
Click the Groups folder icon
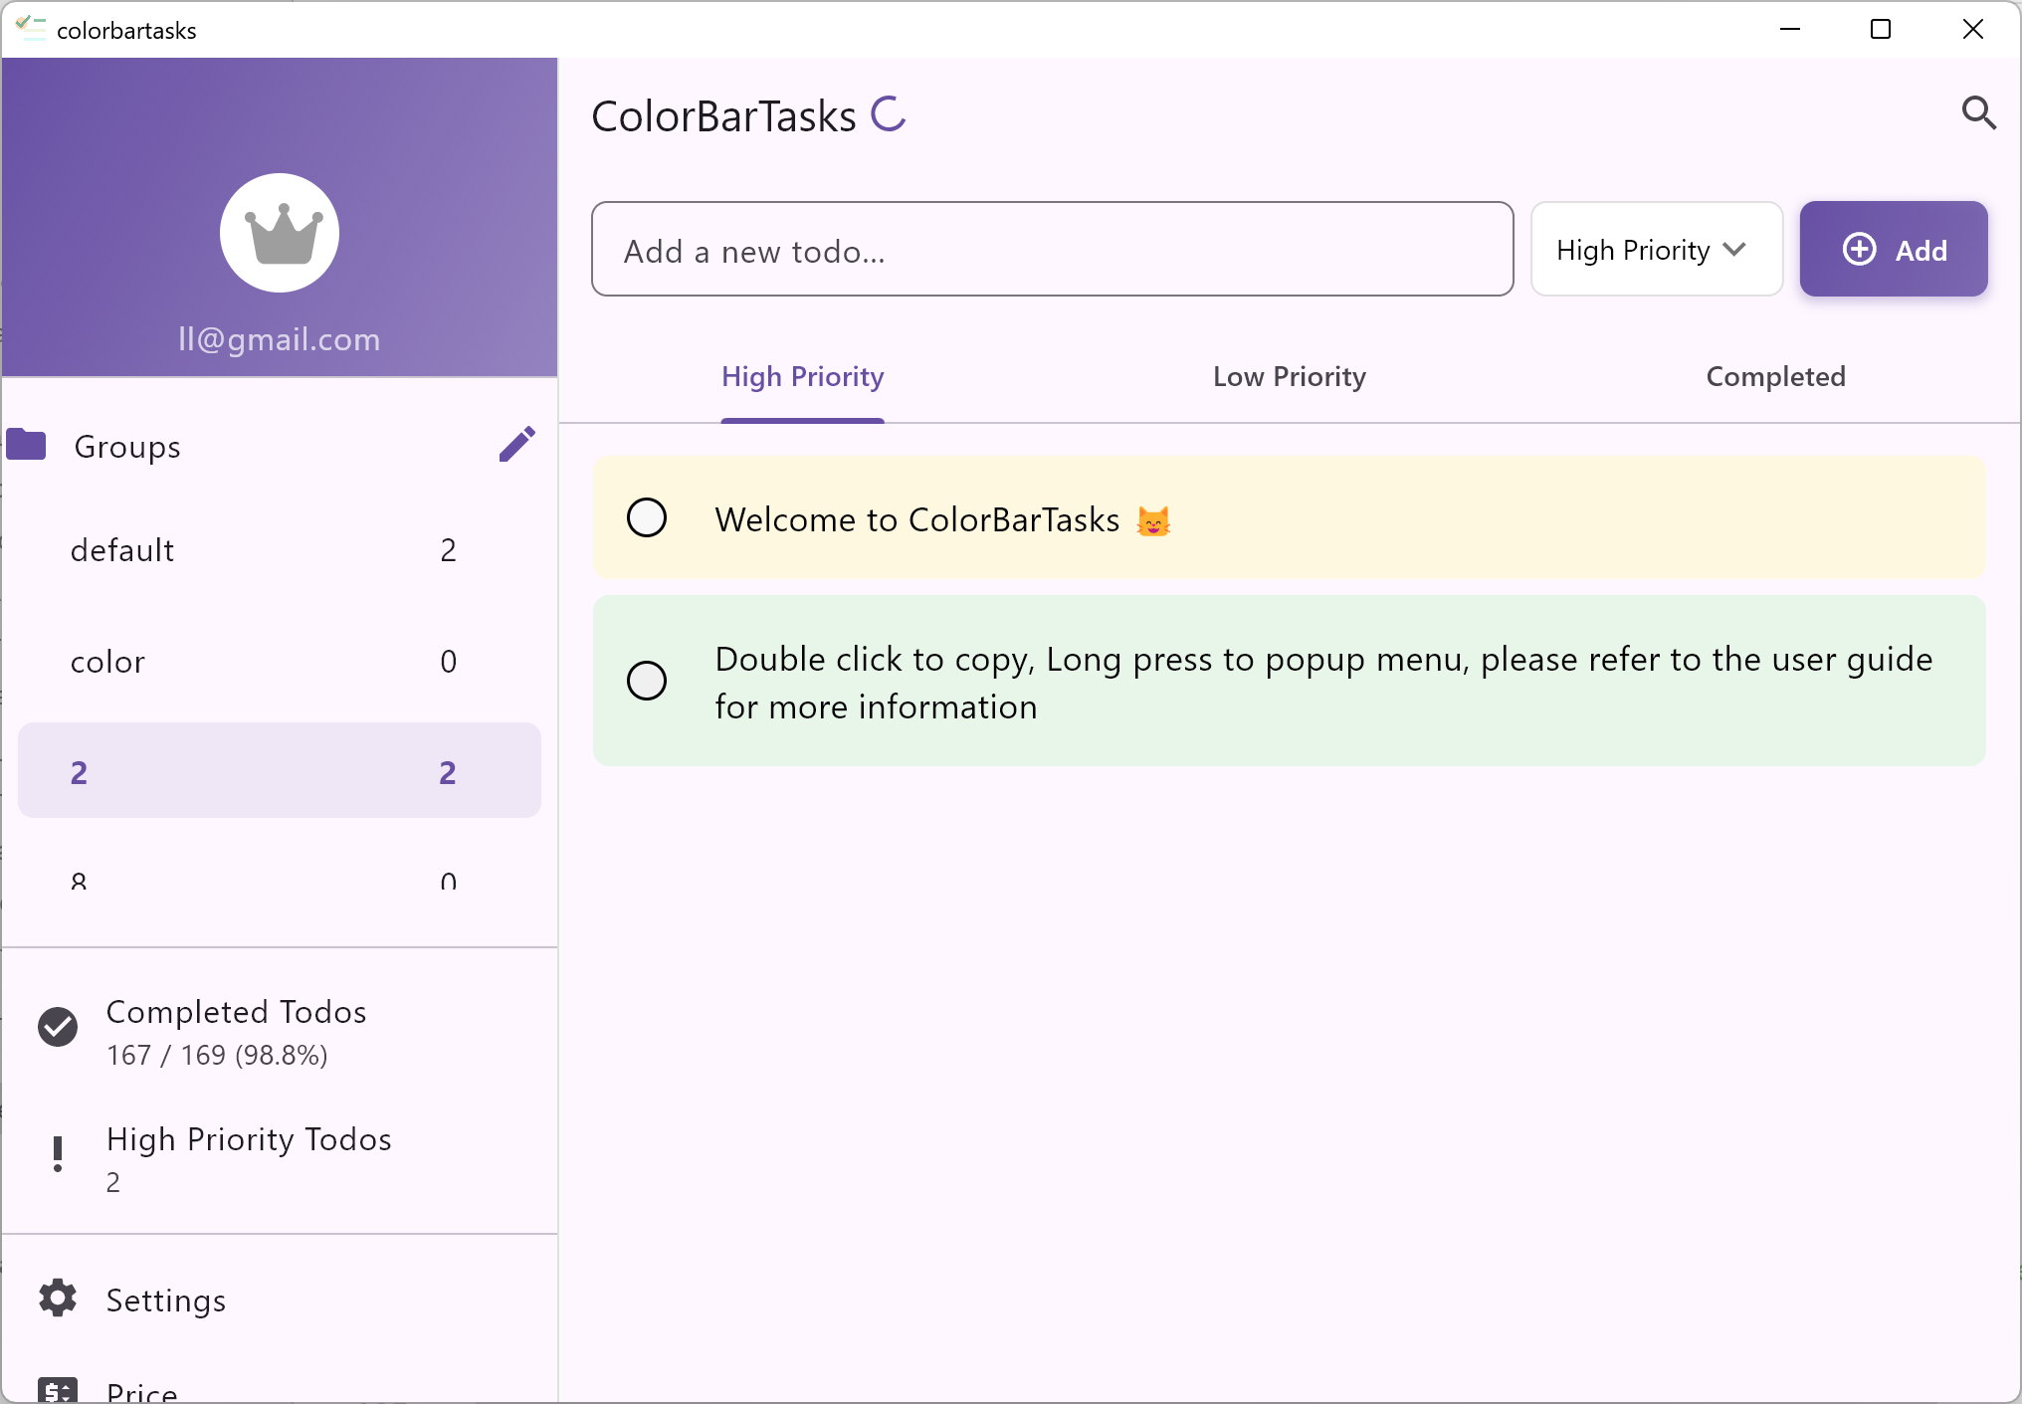27,445
